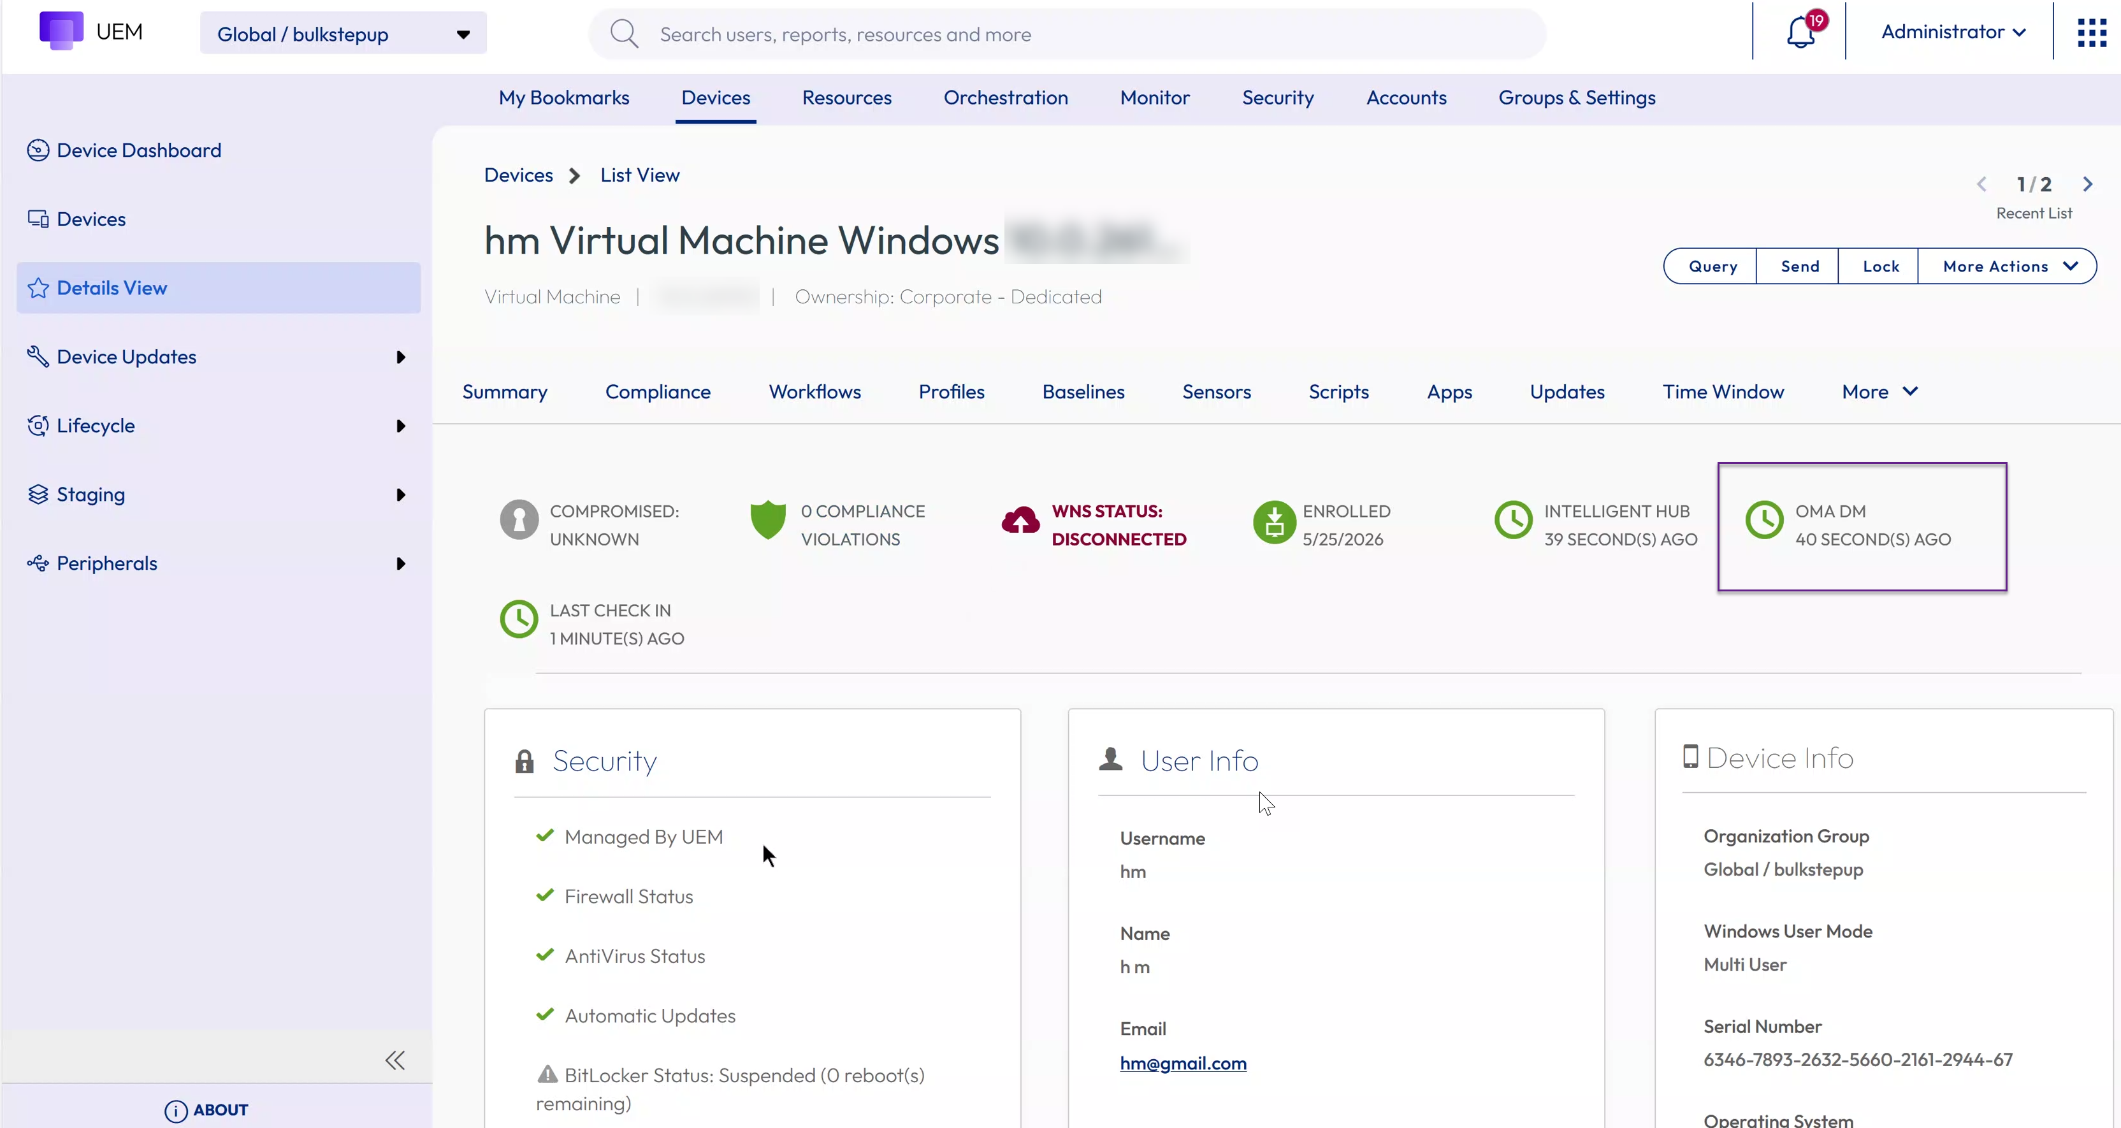Switch to the Compliance tab
The height and width of the screenshot is (1128, 2121).
click(x=658, y=392)
